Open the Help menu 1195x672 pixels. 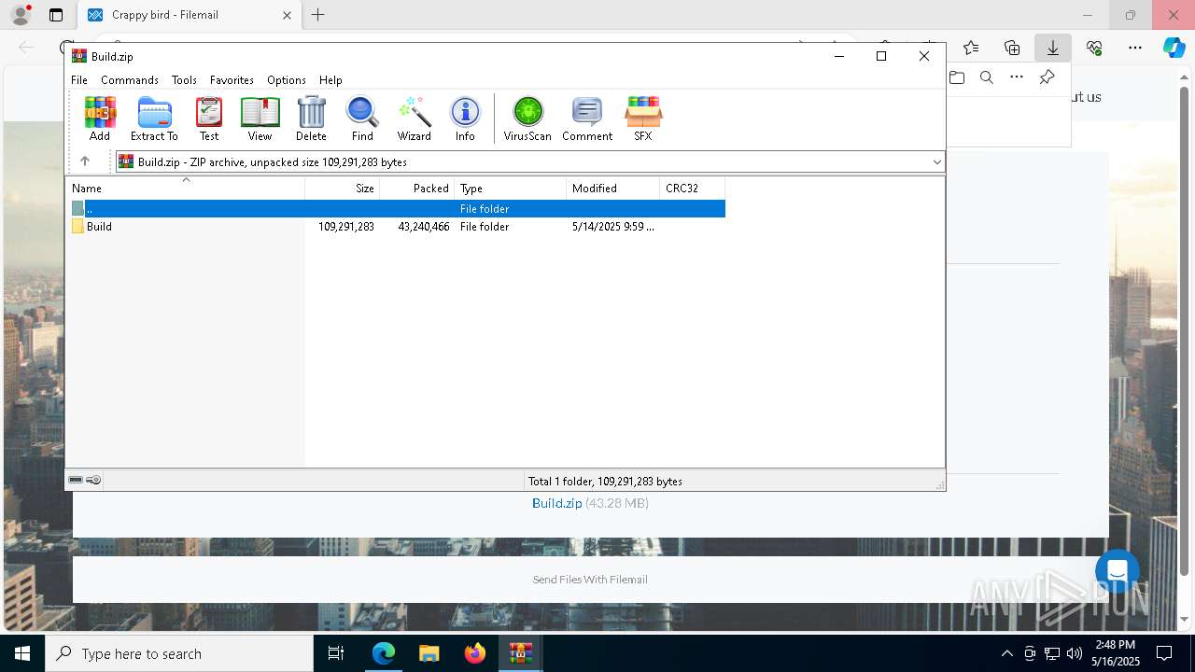coord(330,80)
